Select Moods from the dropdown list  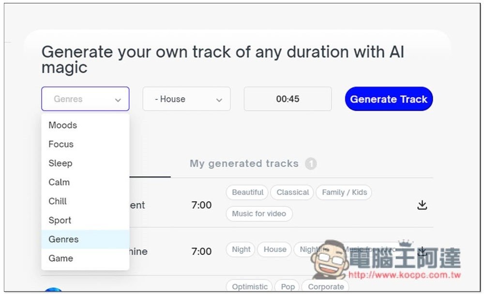(x=63, y=125)
